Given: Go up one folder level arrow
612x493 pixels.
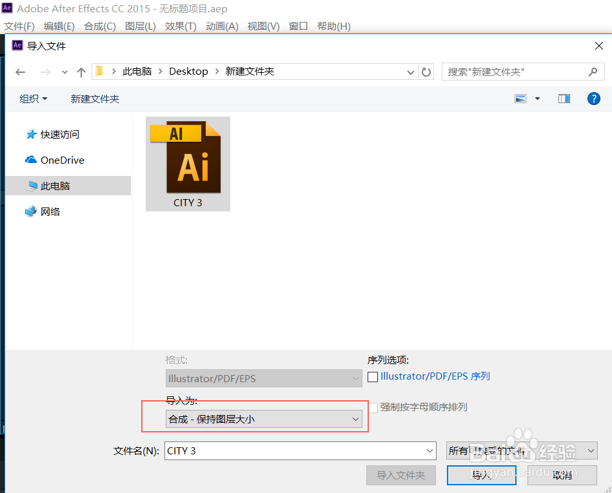Looking at the screenshot, I should [x=81, y=72].
